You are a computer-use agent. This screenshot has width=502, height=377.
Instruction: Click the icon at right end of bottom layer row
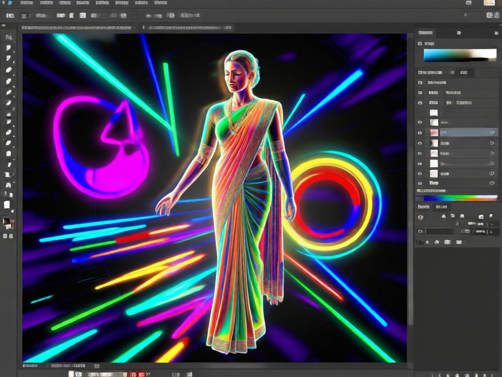[492, 183]
